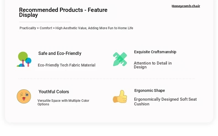Click the Recommended Products - Feature Display title
The width and height of the screenshot is (218, 136).
[x=63, y=12]
